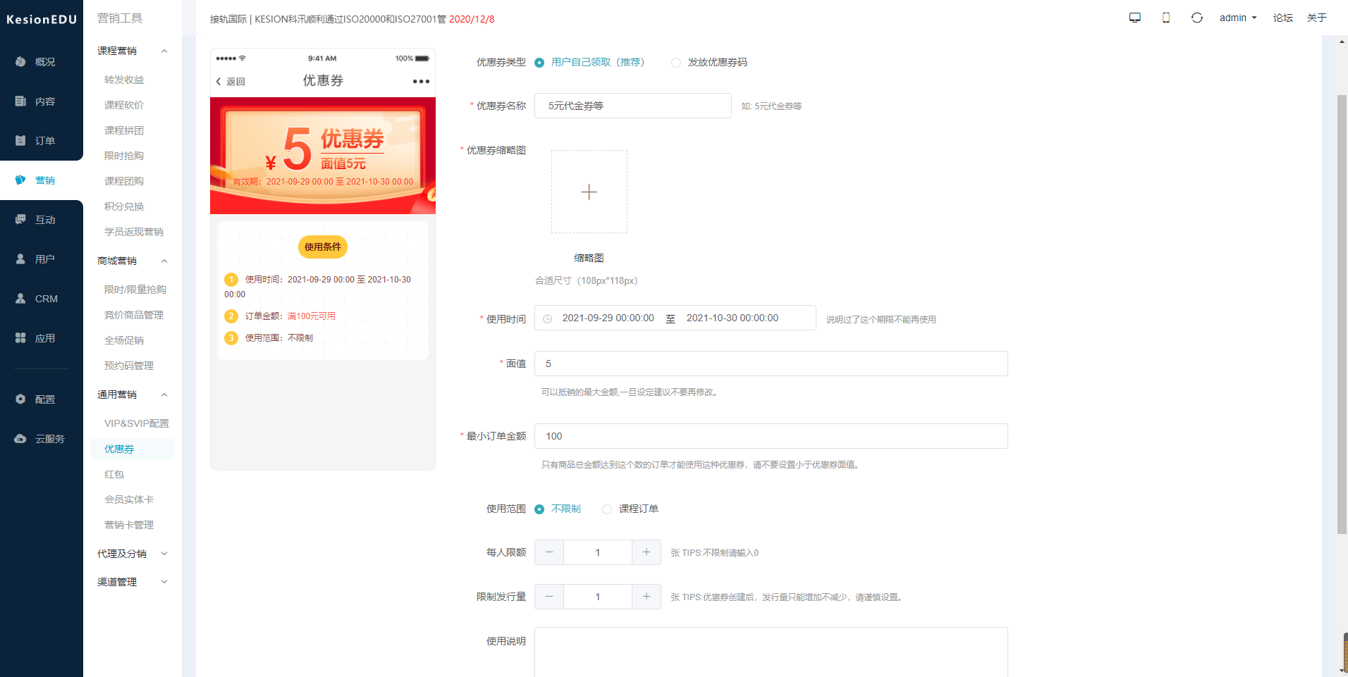Open the 应用 apps sidebar icon

coord(20,338)
